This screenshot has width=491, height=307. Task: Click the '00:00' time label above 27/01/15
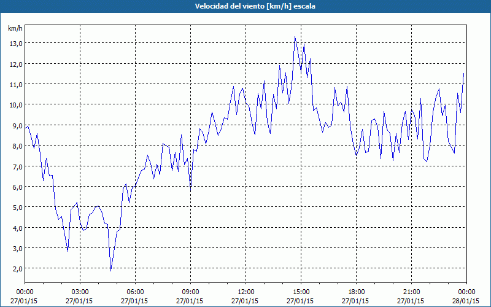pyautogui.click(x=25, y=292)
